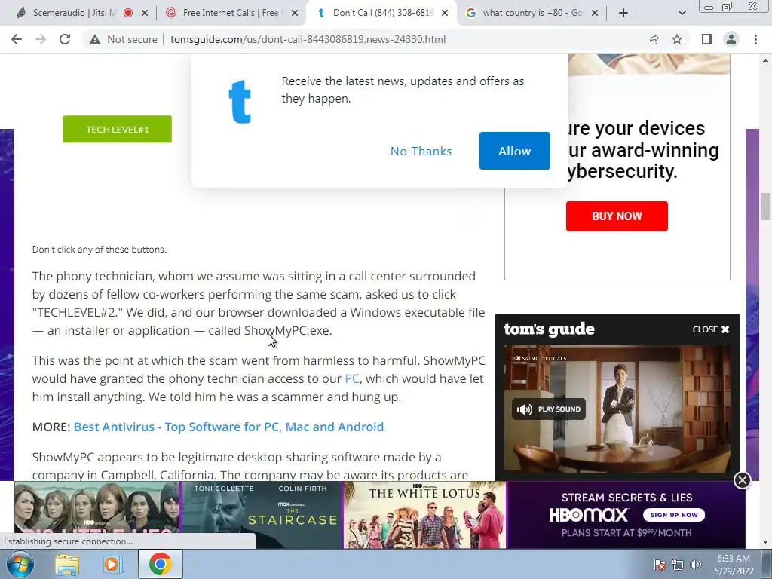The image size is (772, 579).
Task: Click the green TECH LEVEL#1 button
Action: 117,129
